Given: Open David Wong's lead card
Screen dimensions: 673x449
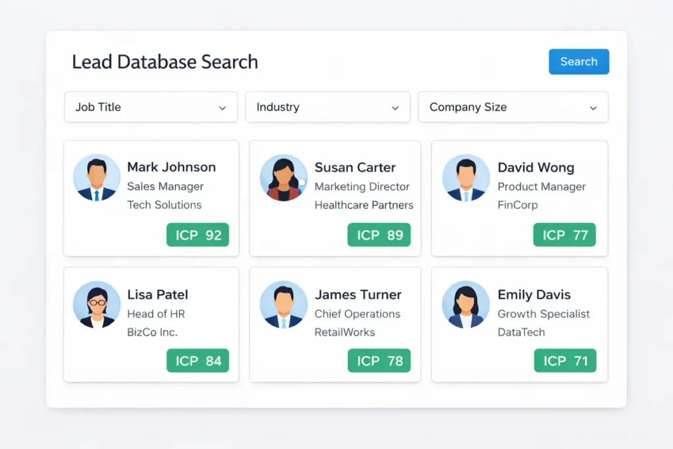Looking at the screenshot, I should tap(519, 197).
